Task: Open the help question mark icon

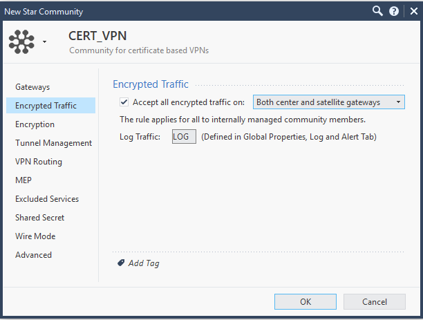Action: [x=394, y=11]
